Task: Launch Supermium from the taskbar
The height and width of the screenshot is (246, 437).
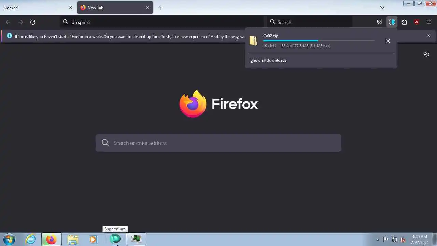Action: (115, 239)
